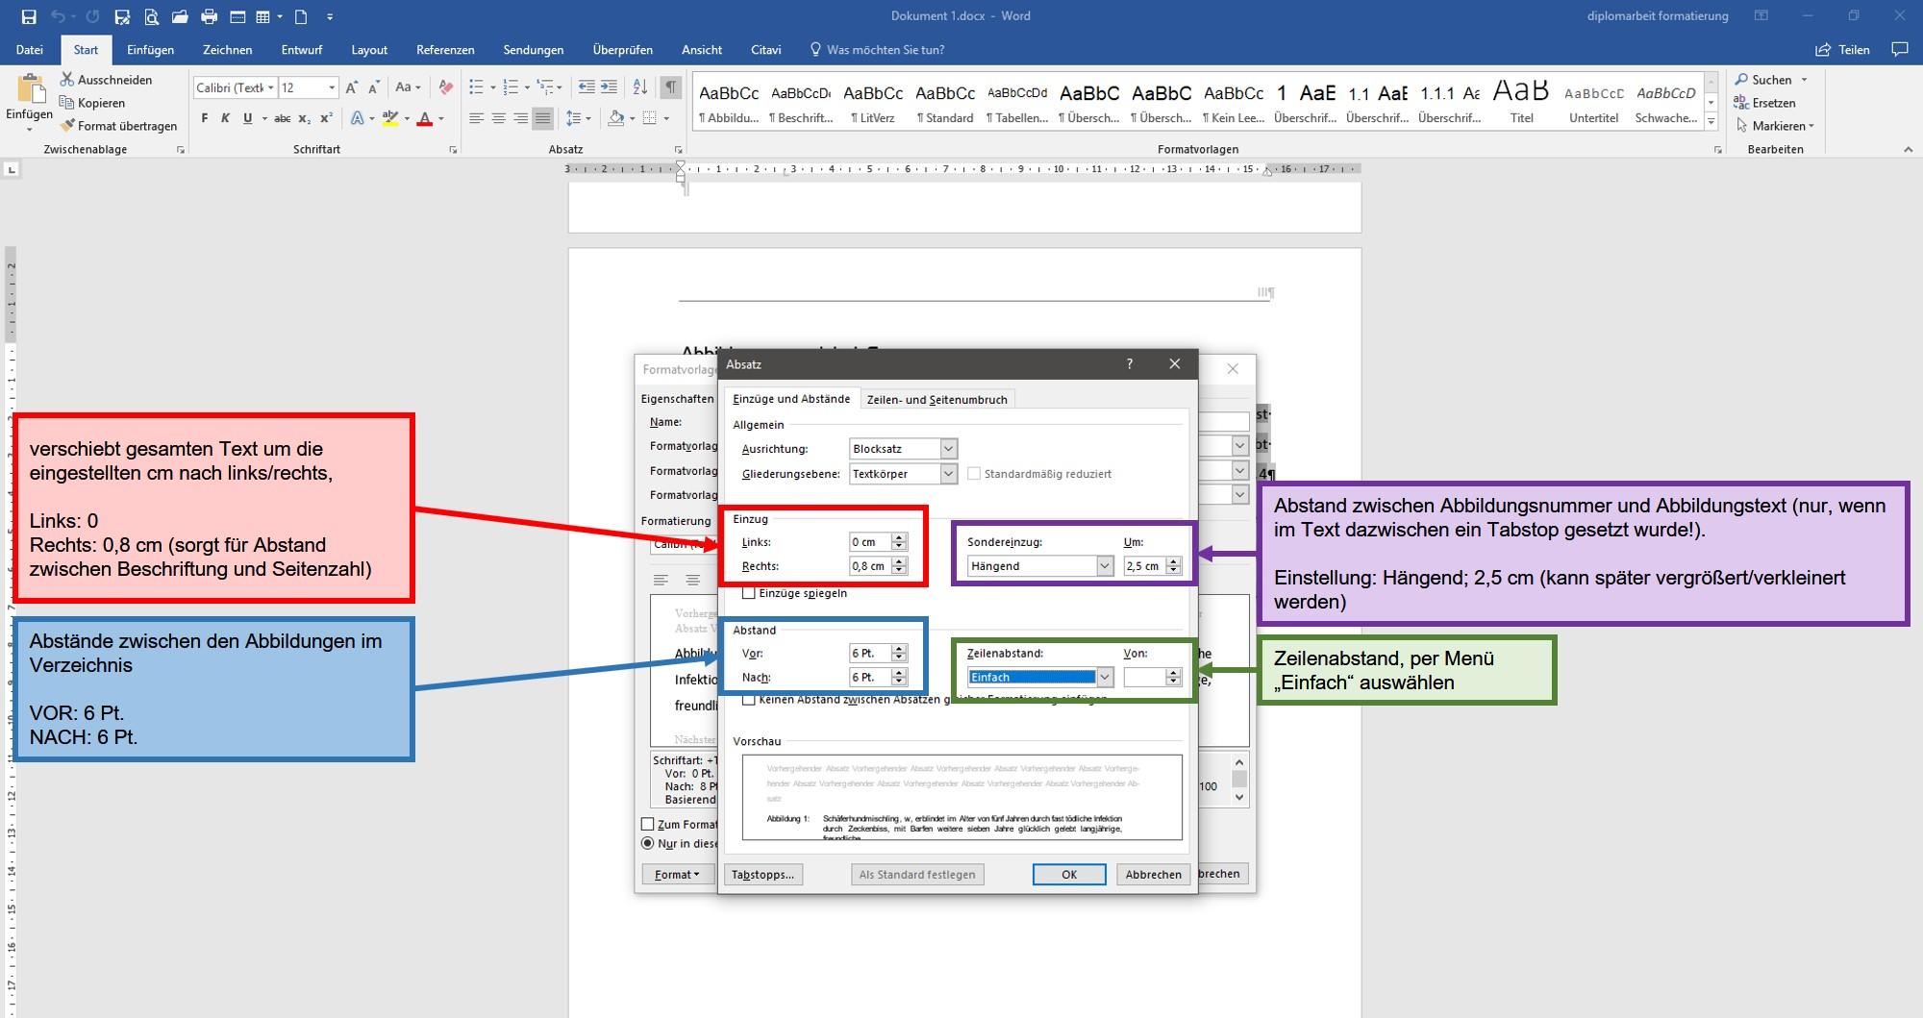This screenshot has width=1923, height=1018.
Task: Select the Nur in diesem radio button
Action: 648,843
